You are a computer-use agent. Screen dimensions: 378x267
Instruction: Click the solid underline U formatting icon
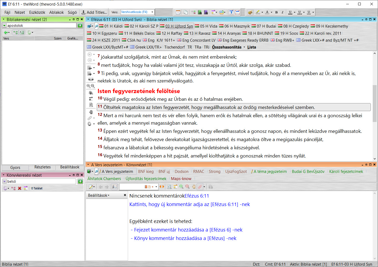coord(290,12)
